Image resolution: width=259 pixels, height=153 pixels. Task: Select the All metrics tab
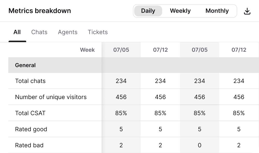point(17,32)
